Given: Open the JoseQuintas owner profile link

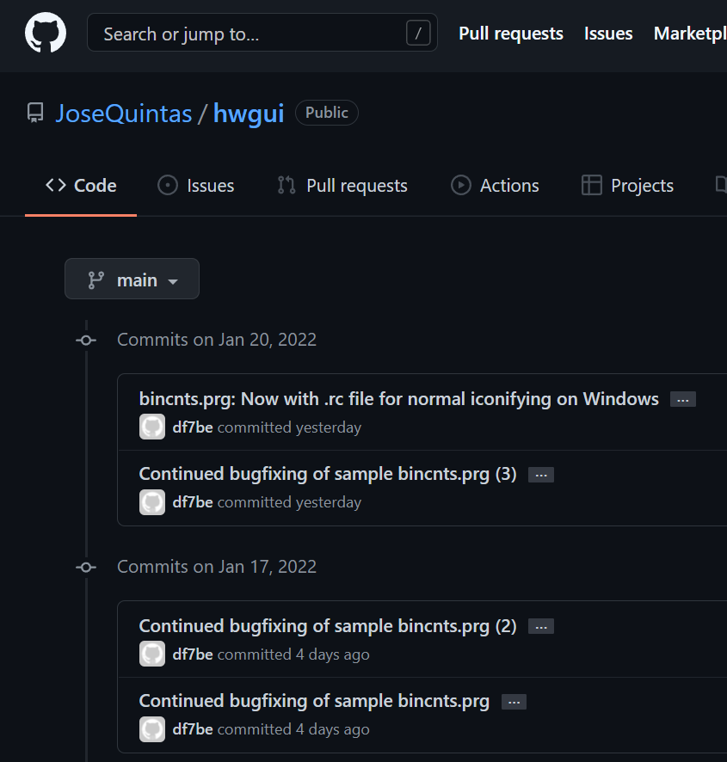Looking at the screenshot, I should (x=124, y=114).
